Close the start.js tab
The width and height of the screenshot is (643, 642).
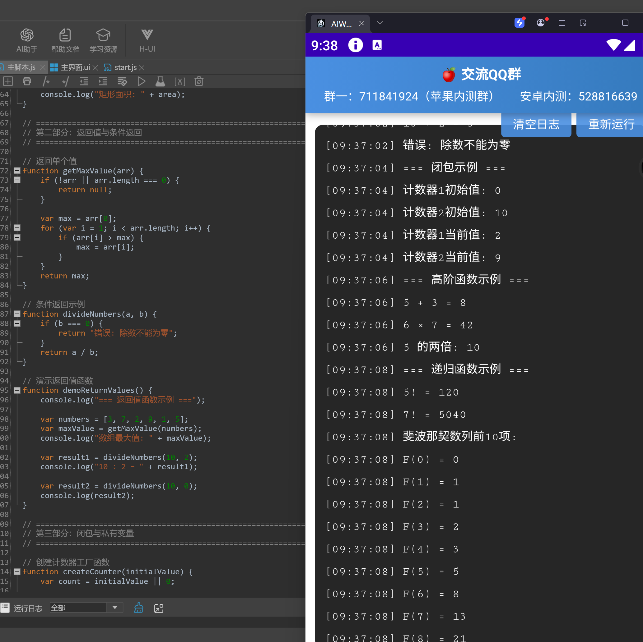(142, 68)
